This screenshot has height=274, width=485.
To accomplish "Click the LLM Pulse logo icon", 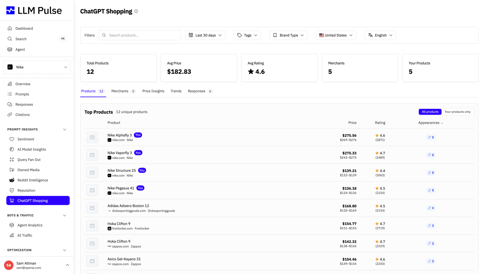I will click(11, 11).
